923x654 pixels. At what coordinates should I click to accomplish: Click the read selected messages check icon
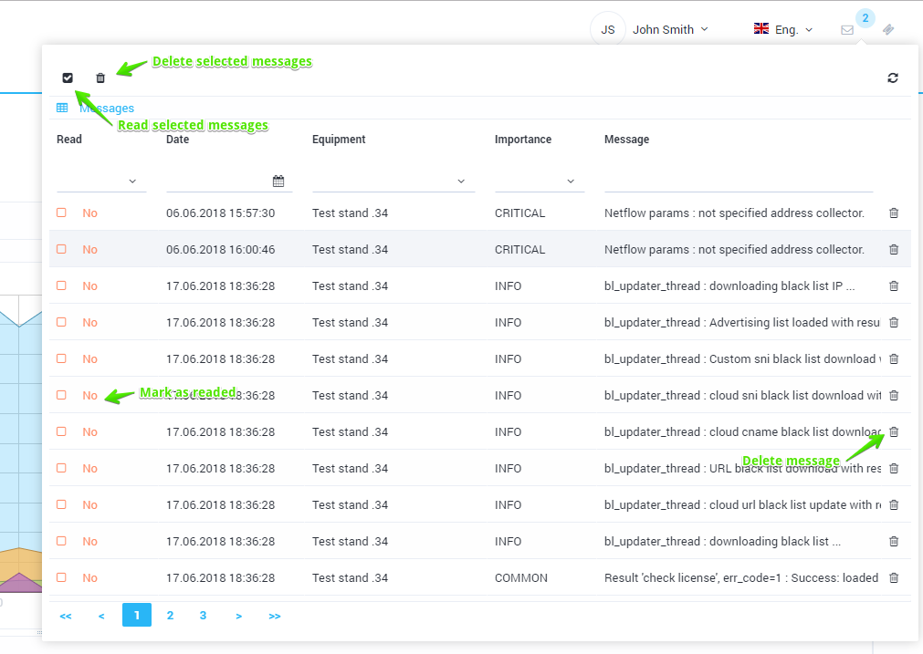click(x=68, y=78)
